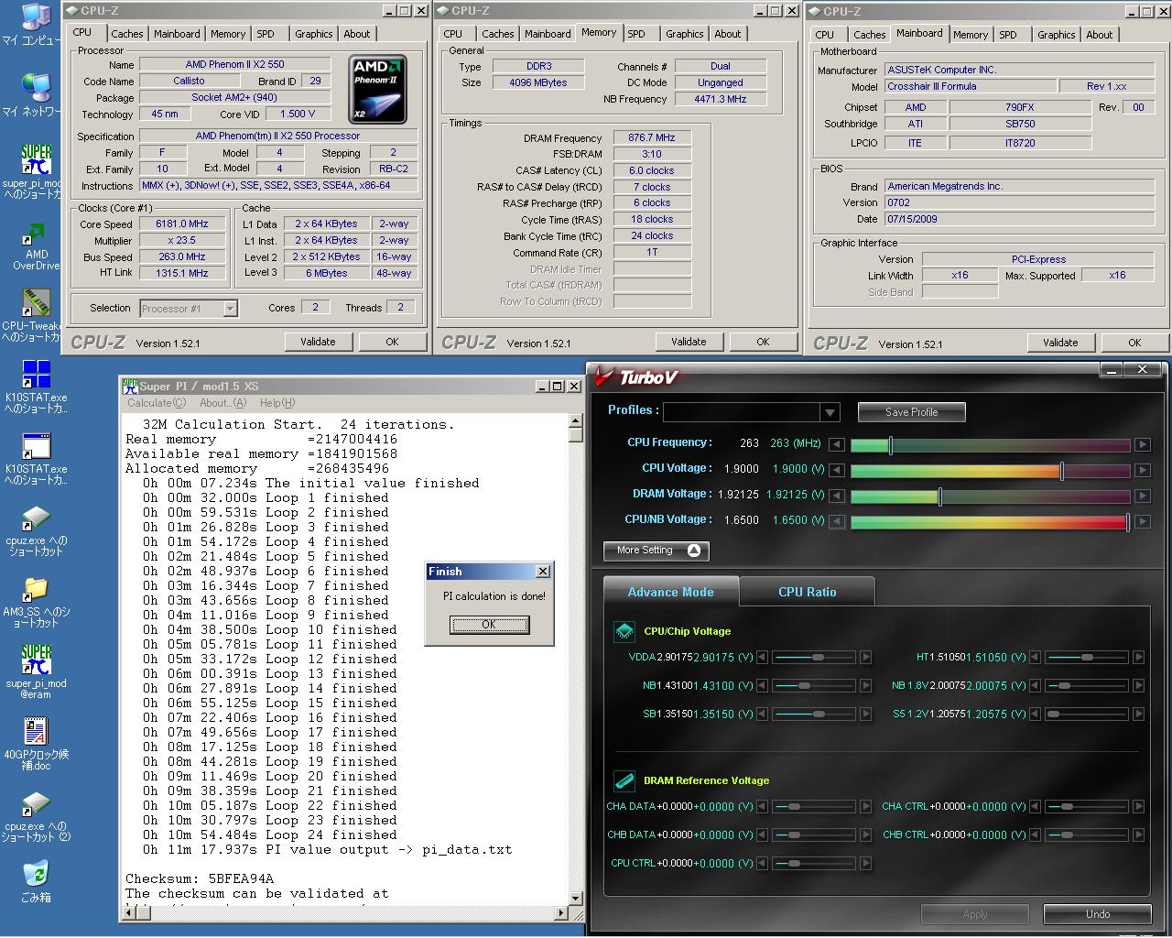Click the NB 1.8V slider in TurboV
This screenshot has height=938, width=1172.
point(1086,685)
